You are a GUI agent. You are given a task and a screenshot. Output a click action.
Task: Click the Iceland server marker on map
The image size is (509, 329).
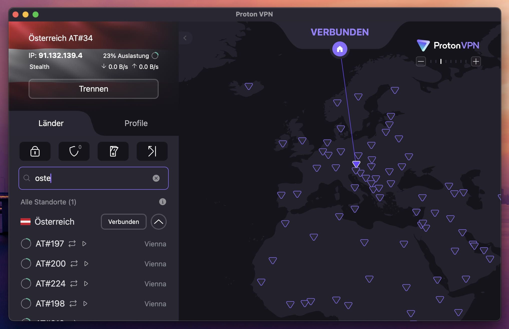(x=249, y=86)
